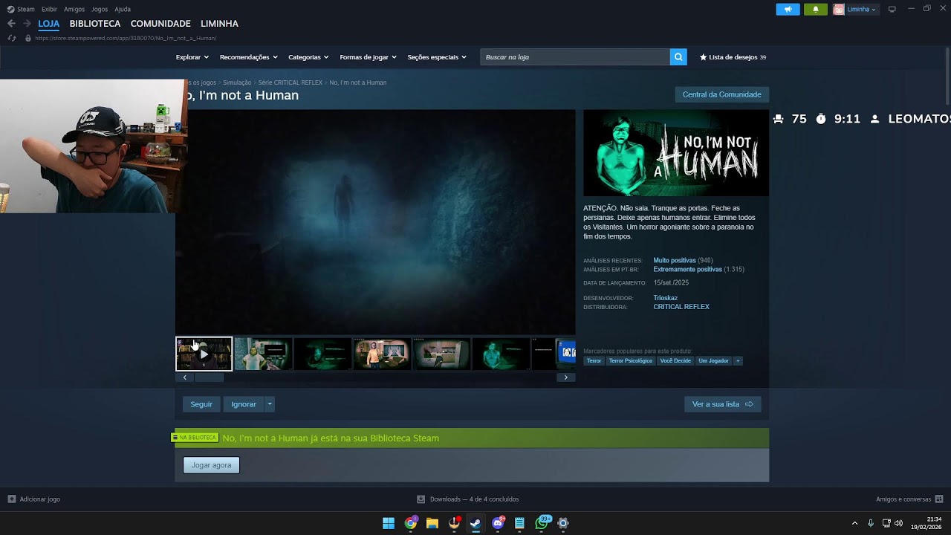Viewport: 951px width, 535px height.
Task: Click the Liminha profile avatar
Action: tap(839, 10)
